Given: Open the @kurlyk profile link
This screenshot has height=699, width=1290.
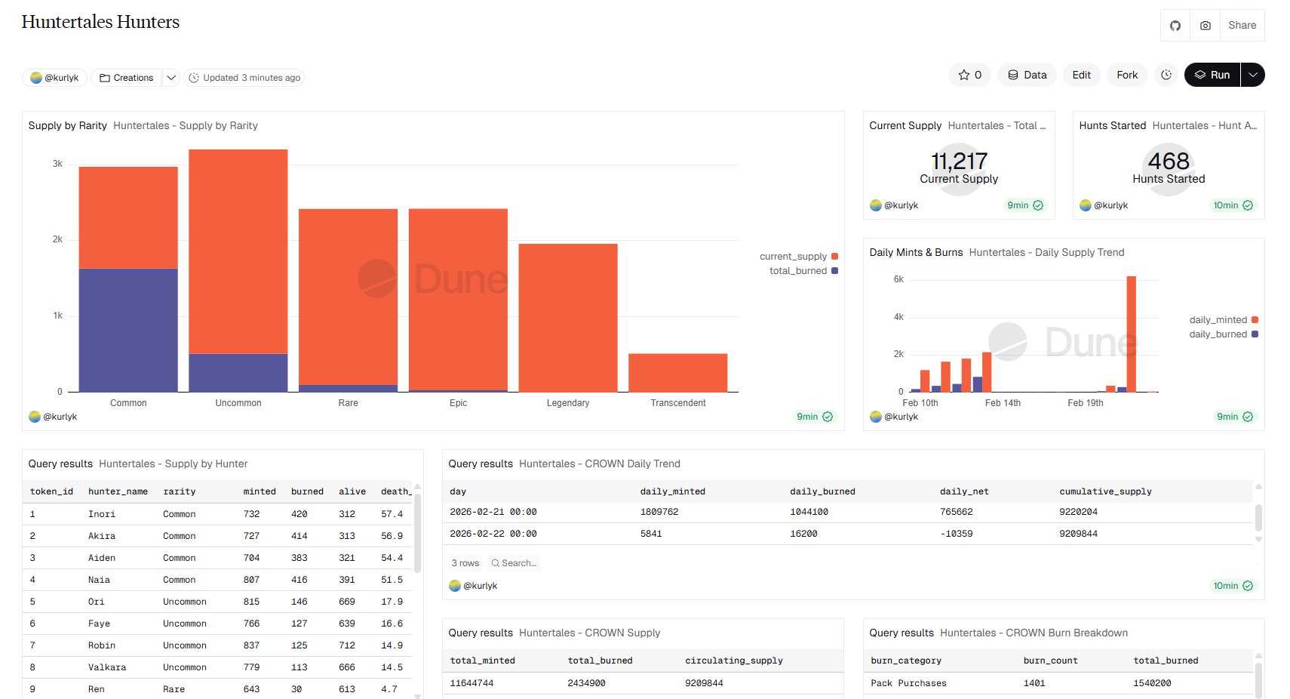Looking at the screenshot, I should (x=54, y=78).
